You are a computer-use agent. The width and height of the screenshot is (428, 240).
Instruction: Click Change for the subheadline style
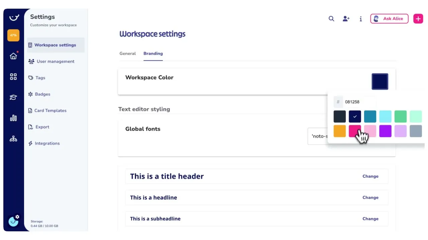pyautogui.click(x=370, y=219)
